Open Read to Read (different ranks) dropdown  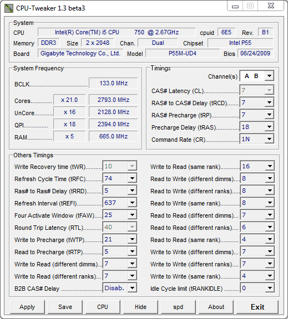[270, 227]
